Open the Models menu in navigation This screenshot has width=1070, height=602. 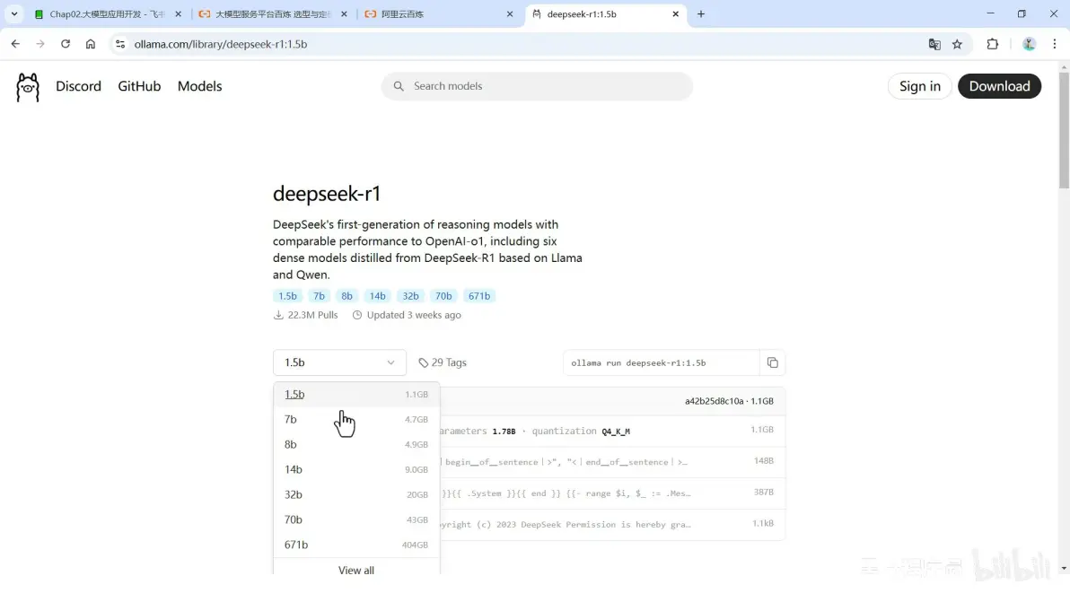199,86
